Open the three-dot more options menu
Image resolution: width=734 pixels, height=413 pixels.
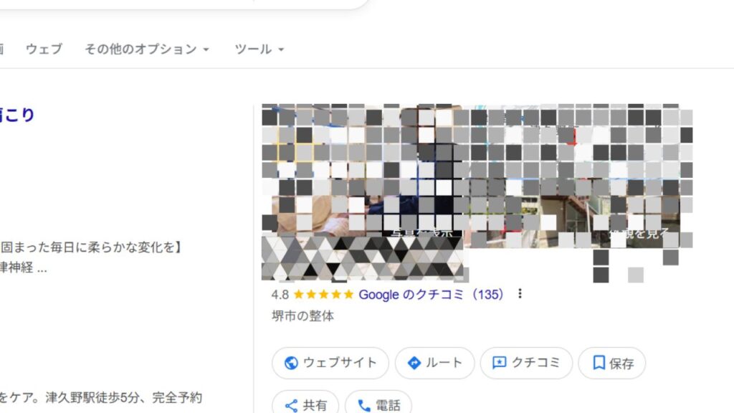click(x=520, y=293)
